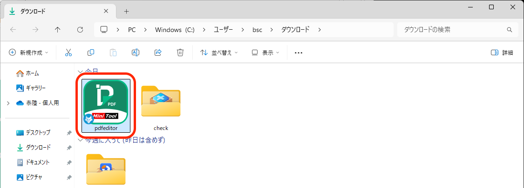Click the Copy icon in toolbar
Image resolution: width=524 pixels, height=188 pixels.
click(x=91, y=52)
